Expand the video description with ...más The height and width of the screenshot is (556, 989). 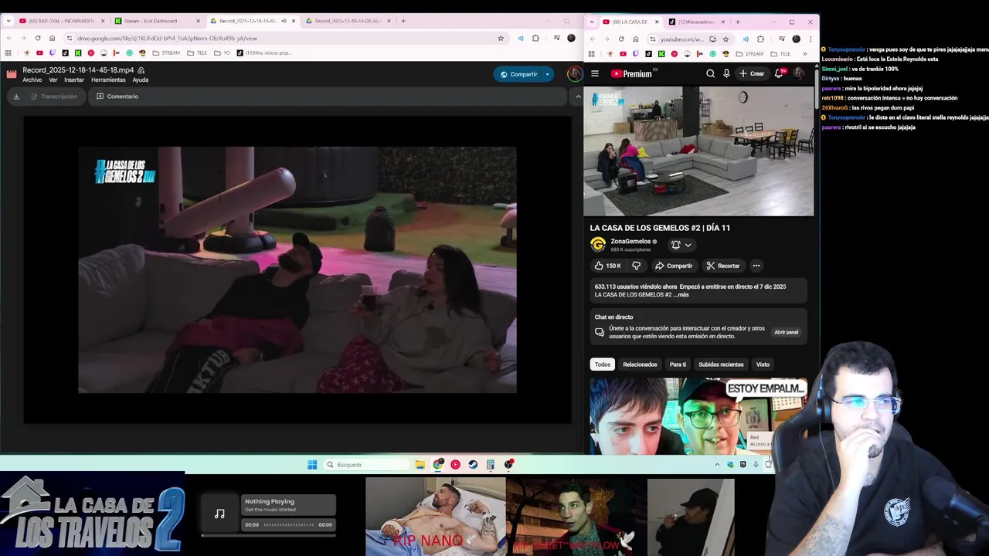[x=680, y=295]
